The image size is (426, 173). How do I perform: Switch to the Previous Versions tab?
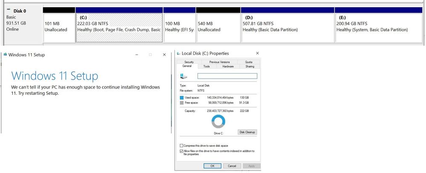click(x=219, y=62)
